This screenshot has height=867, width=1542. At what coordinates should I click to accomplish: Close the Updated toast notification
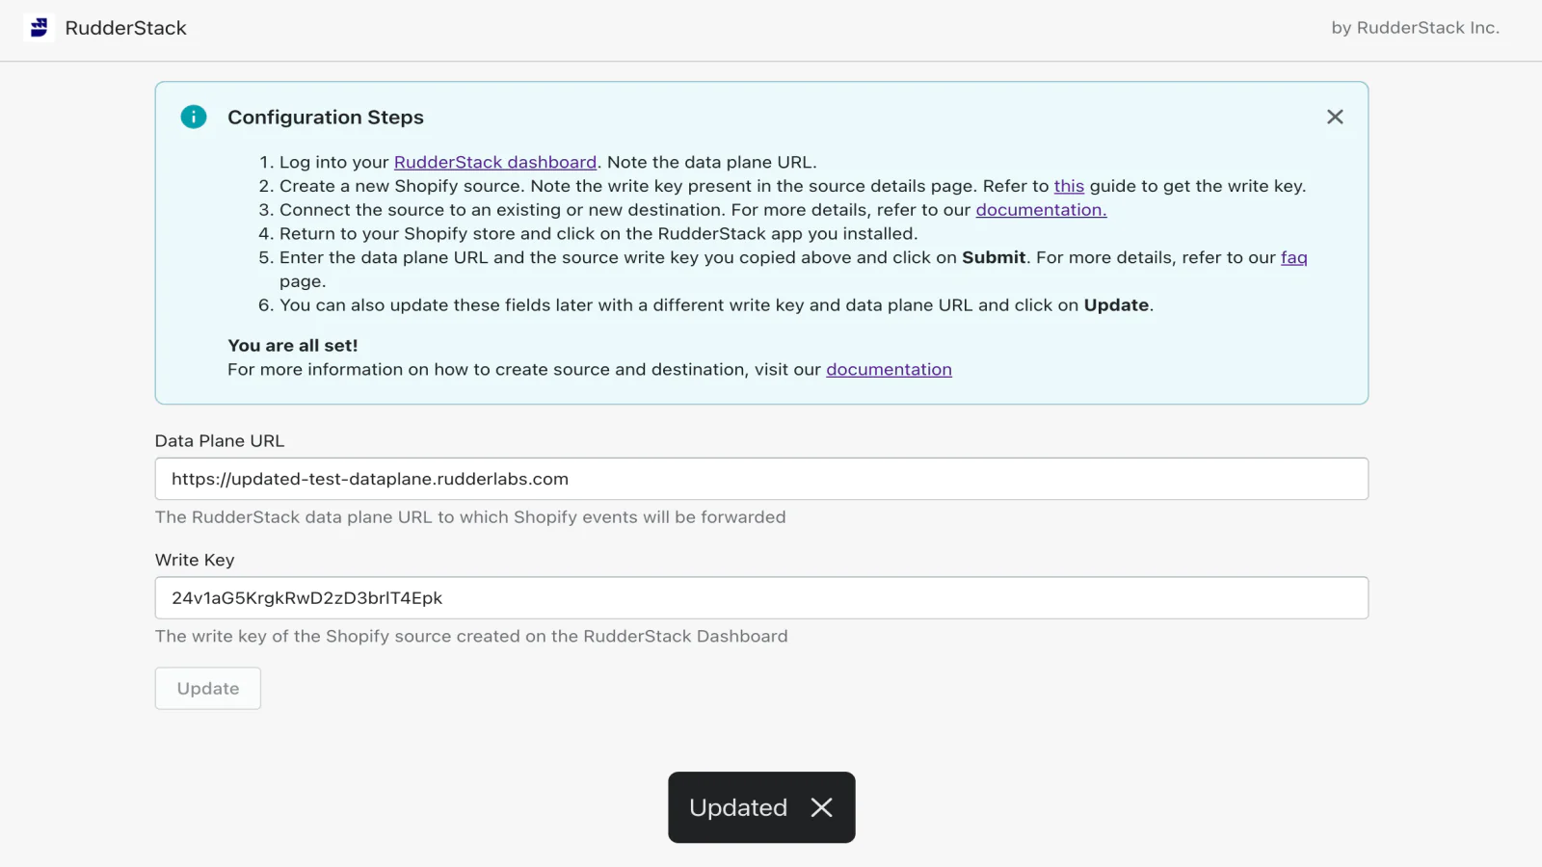tap(821, 807)
